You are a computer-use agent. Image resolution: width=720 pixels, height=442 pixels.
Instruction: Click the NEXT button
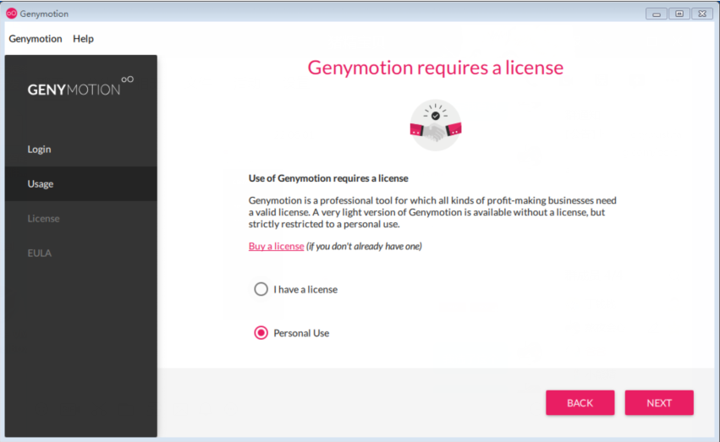point(659,402)
